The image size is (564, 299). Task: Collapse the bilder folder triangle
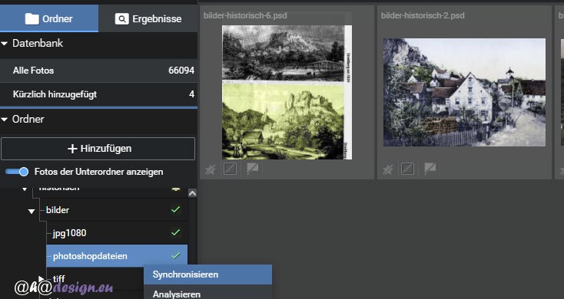click(x=32, y=211)
